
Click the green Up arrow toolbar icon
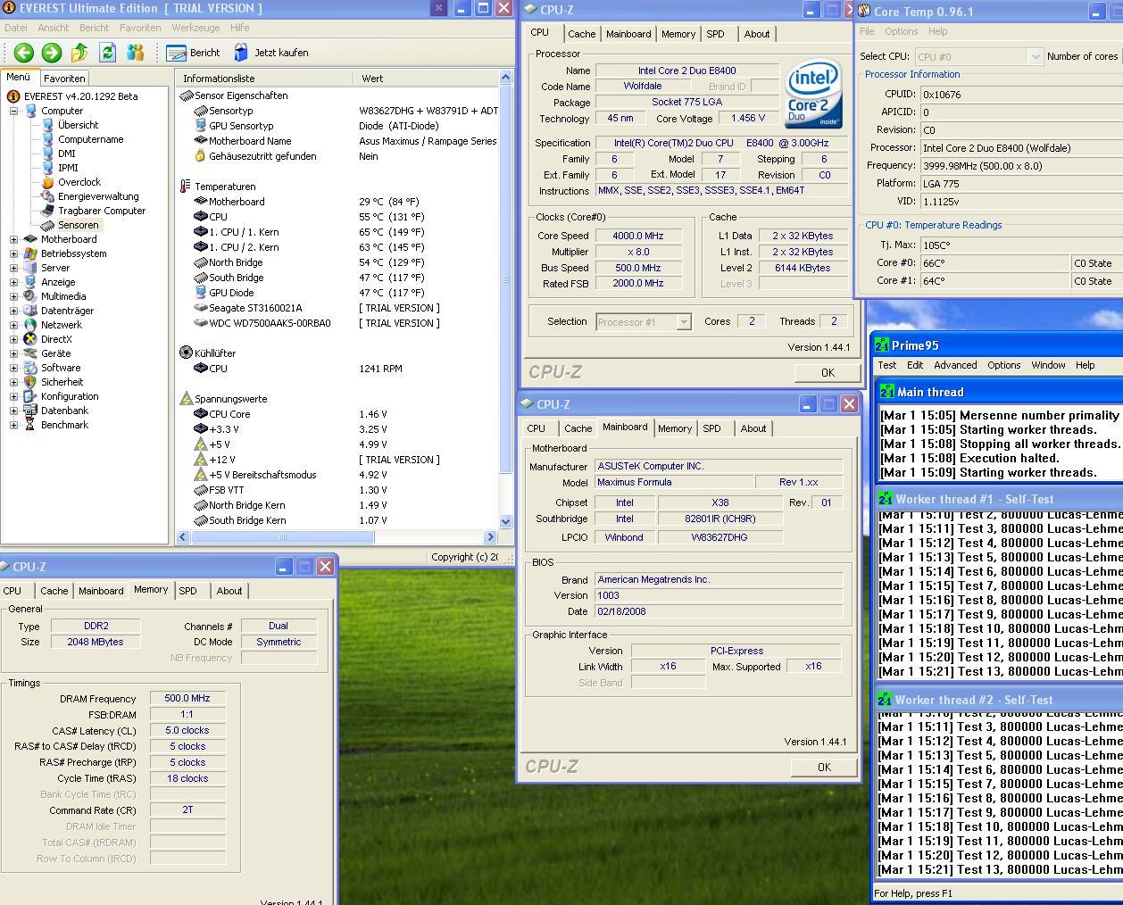pyautogui.click(x=79, y=53)
